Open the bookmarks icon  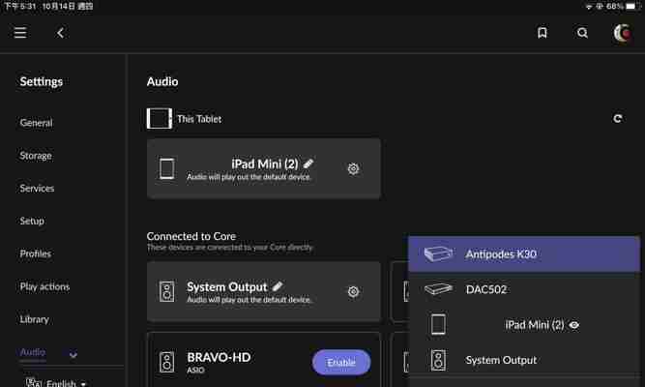pyautogui.click(x=542, y=33)
